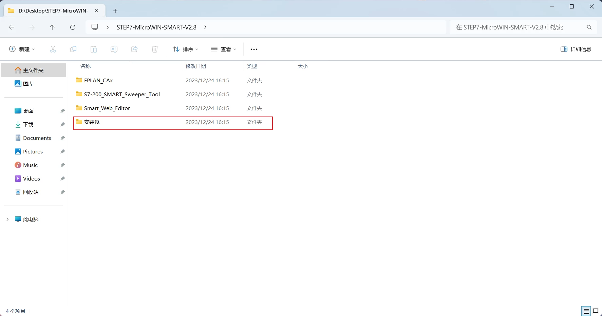Go back to previous folder
This screenshot has width=602, height=316.
(12, 27)
